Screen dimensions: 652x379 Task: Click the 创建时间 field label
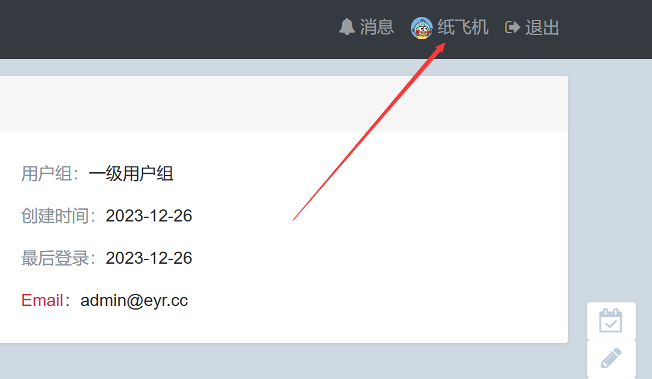pyautogui.click(x=59, y=216)
